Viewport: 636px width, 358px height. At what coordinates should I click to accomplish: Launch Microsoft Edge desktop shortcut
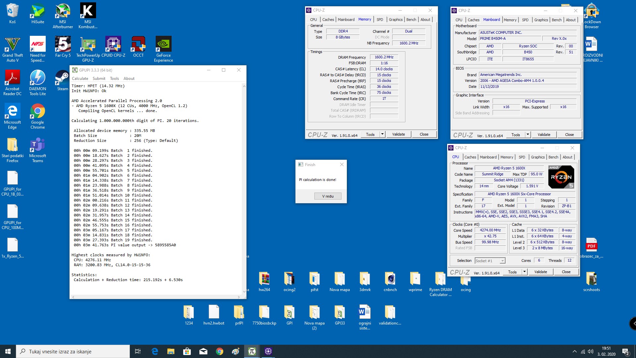click(12, 116)
